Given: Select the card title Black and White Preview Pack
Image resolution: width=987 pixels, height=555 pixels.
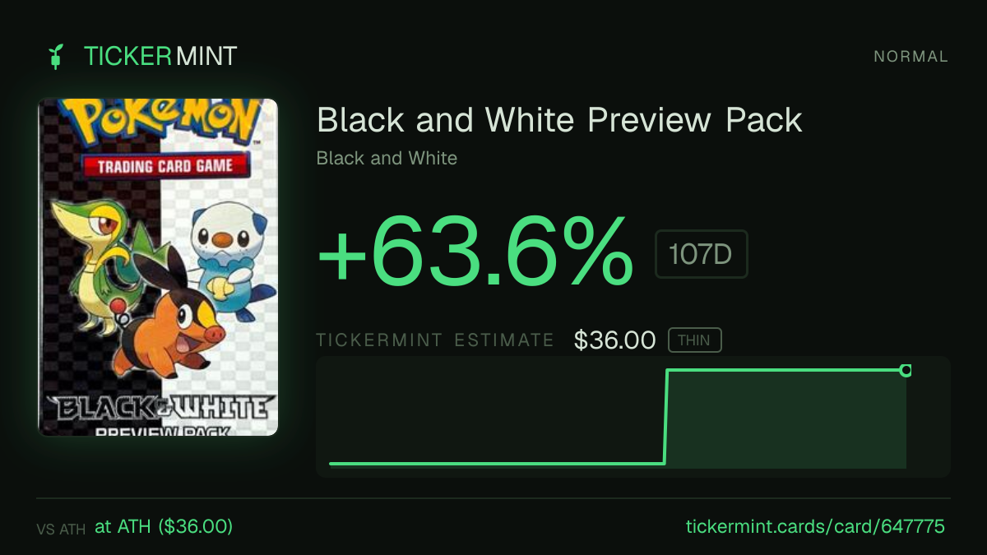Looking at the screenshot, I should pos(559,121).
